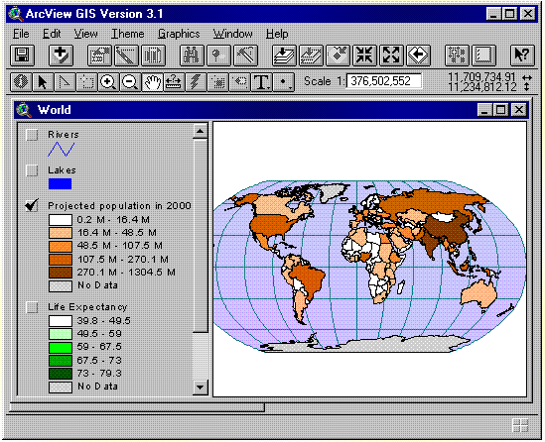Click the Zoom In inward-arrows button
Viewport: 545px width, 442px height.
[x=364, y=55]
